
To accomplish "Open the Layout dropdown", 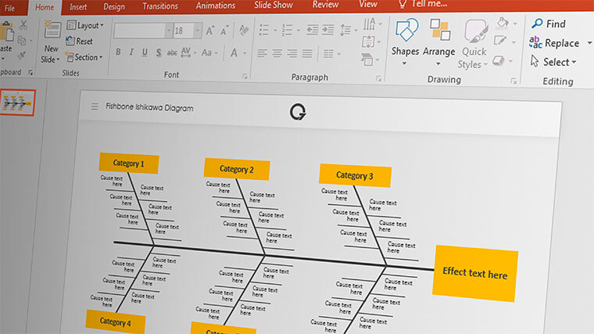I will (x=85, y=25).
